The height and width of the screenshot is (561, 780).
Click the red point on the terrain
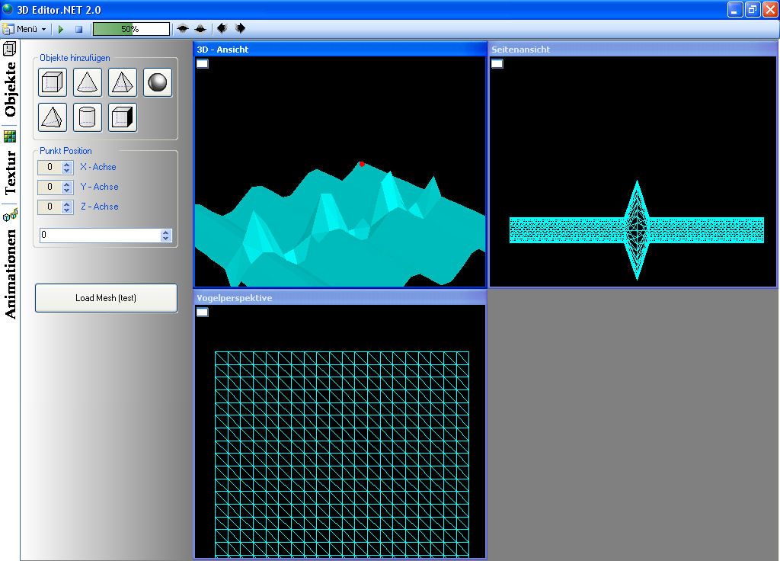[x=362, y=164]
